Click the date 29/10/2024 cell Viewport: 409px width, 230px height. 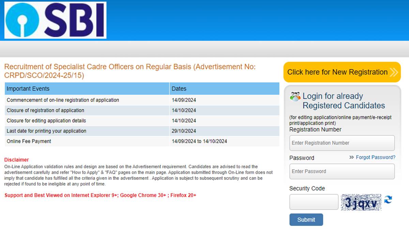[x=184, y=131]
